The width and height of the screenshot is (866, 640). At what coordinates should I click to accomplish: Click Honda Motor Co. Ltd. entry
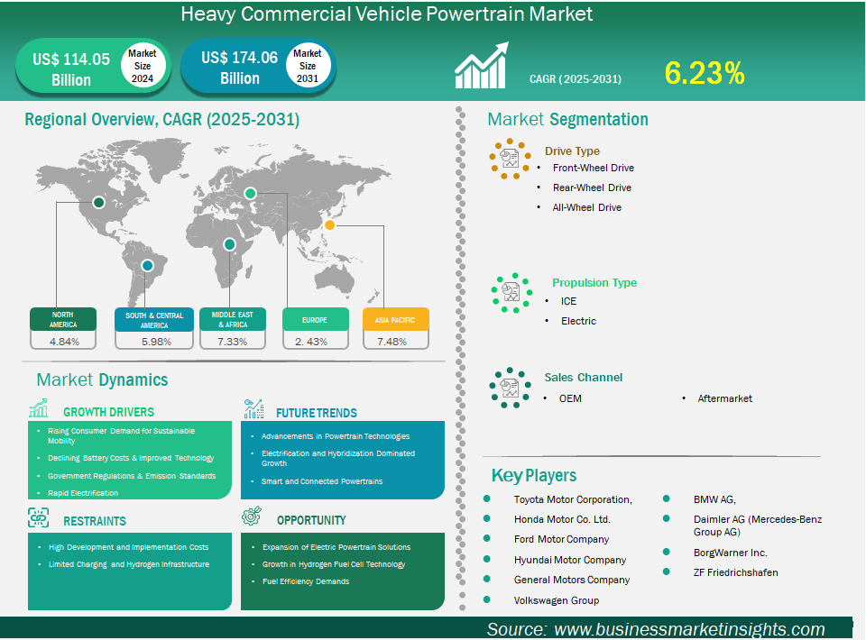pos(562,519)
